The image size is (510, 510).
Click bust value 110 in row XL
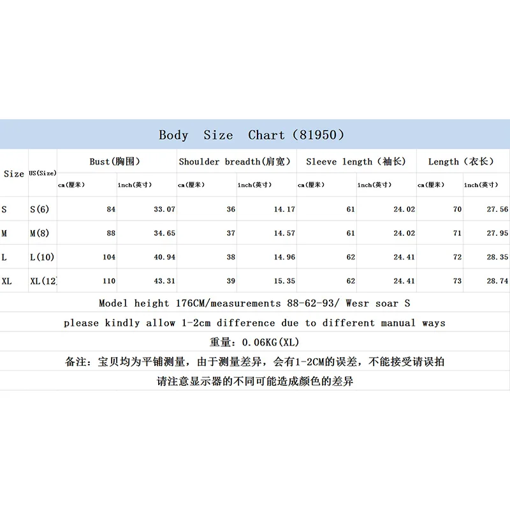tap(109, 281)
